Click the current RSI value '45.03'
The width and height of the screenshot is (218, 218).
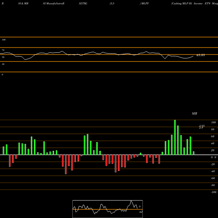click(201, 55)
